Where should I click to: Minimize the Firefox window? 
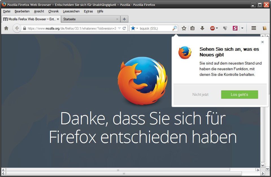pos(253,5)
